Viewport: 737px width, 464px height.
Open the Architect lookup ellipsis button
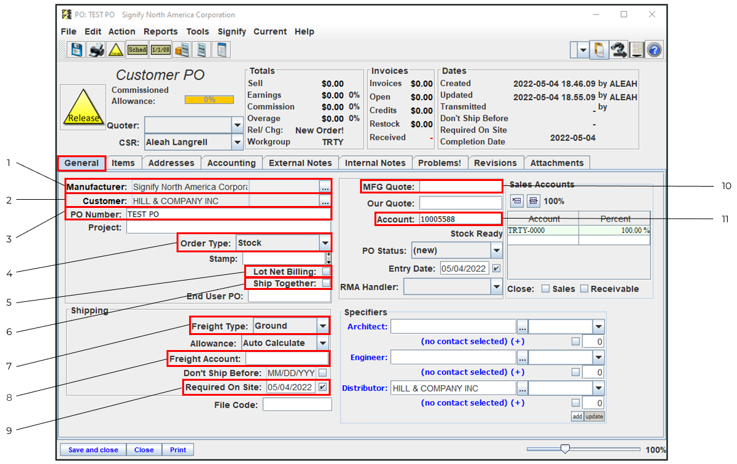(x=522, y=327)
